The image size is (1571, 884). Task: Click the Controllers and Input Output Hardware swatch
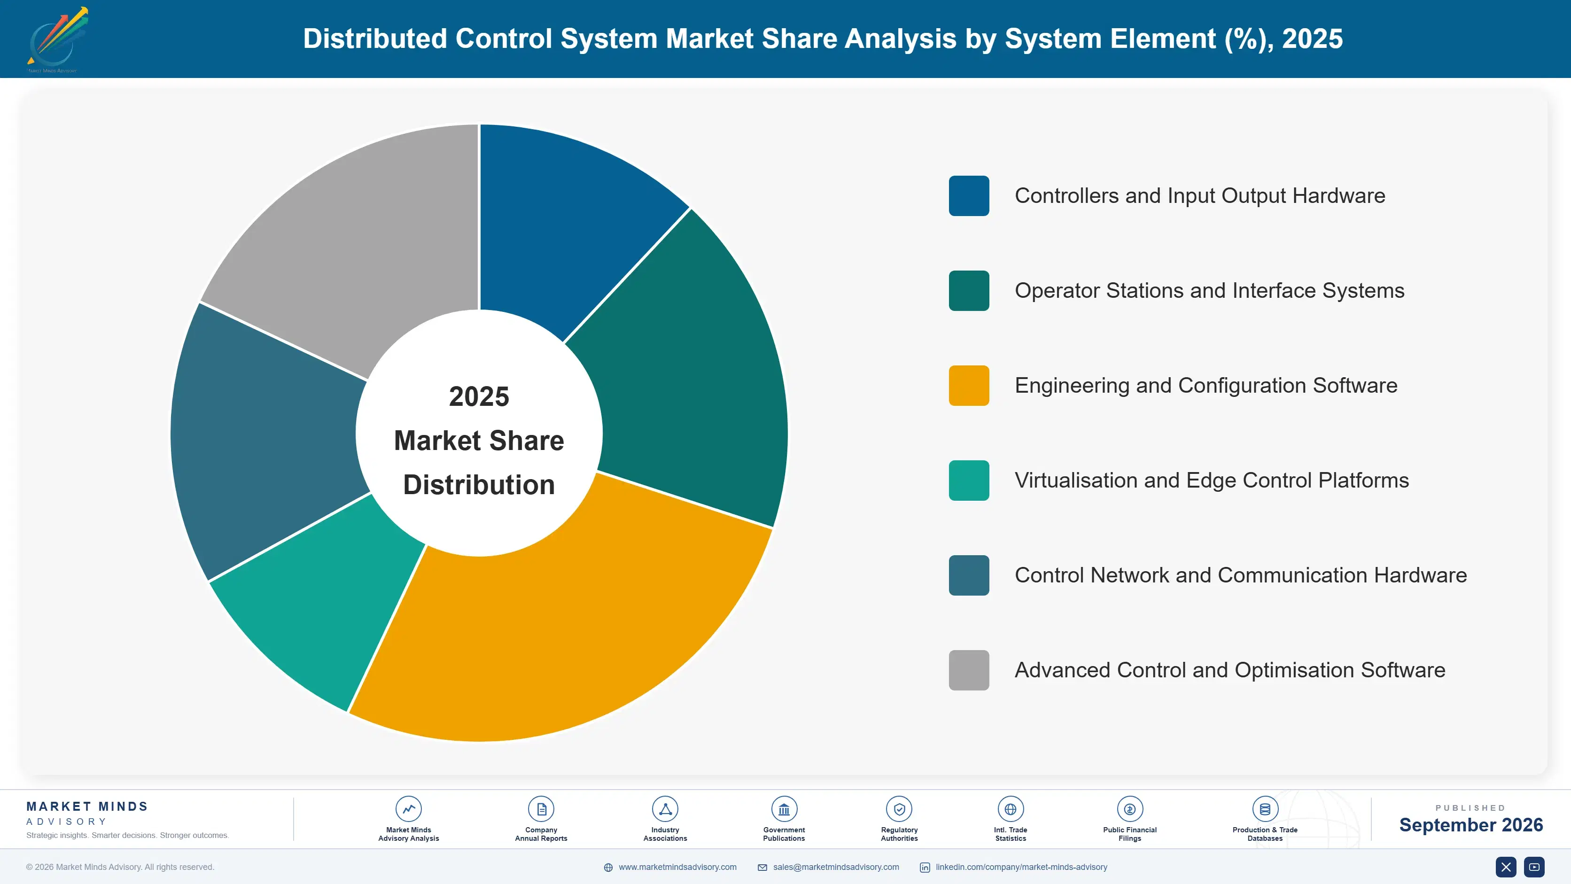coord(968,196)
